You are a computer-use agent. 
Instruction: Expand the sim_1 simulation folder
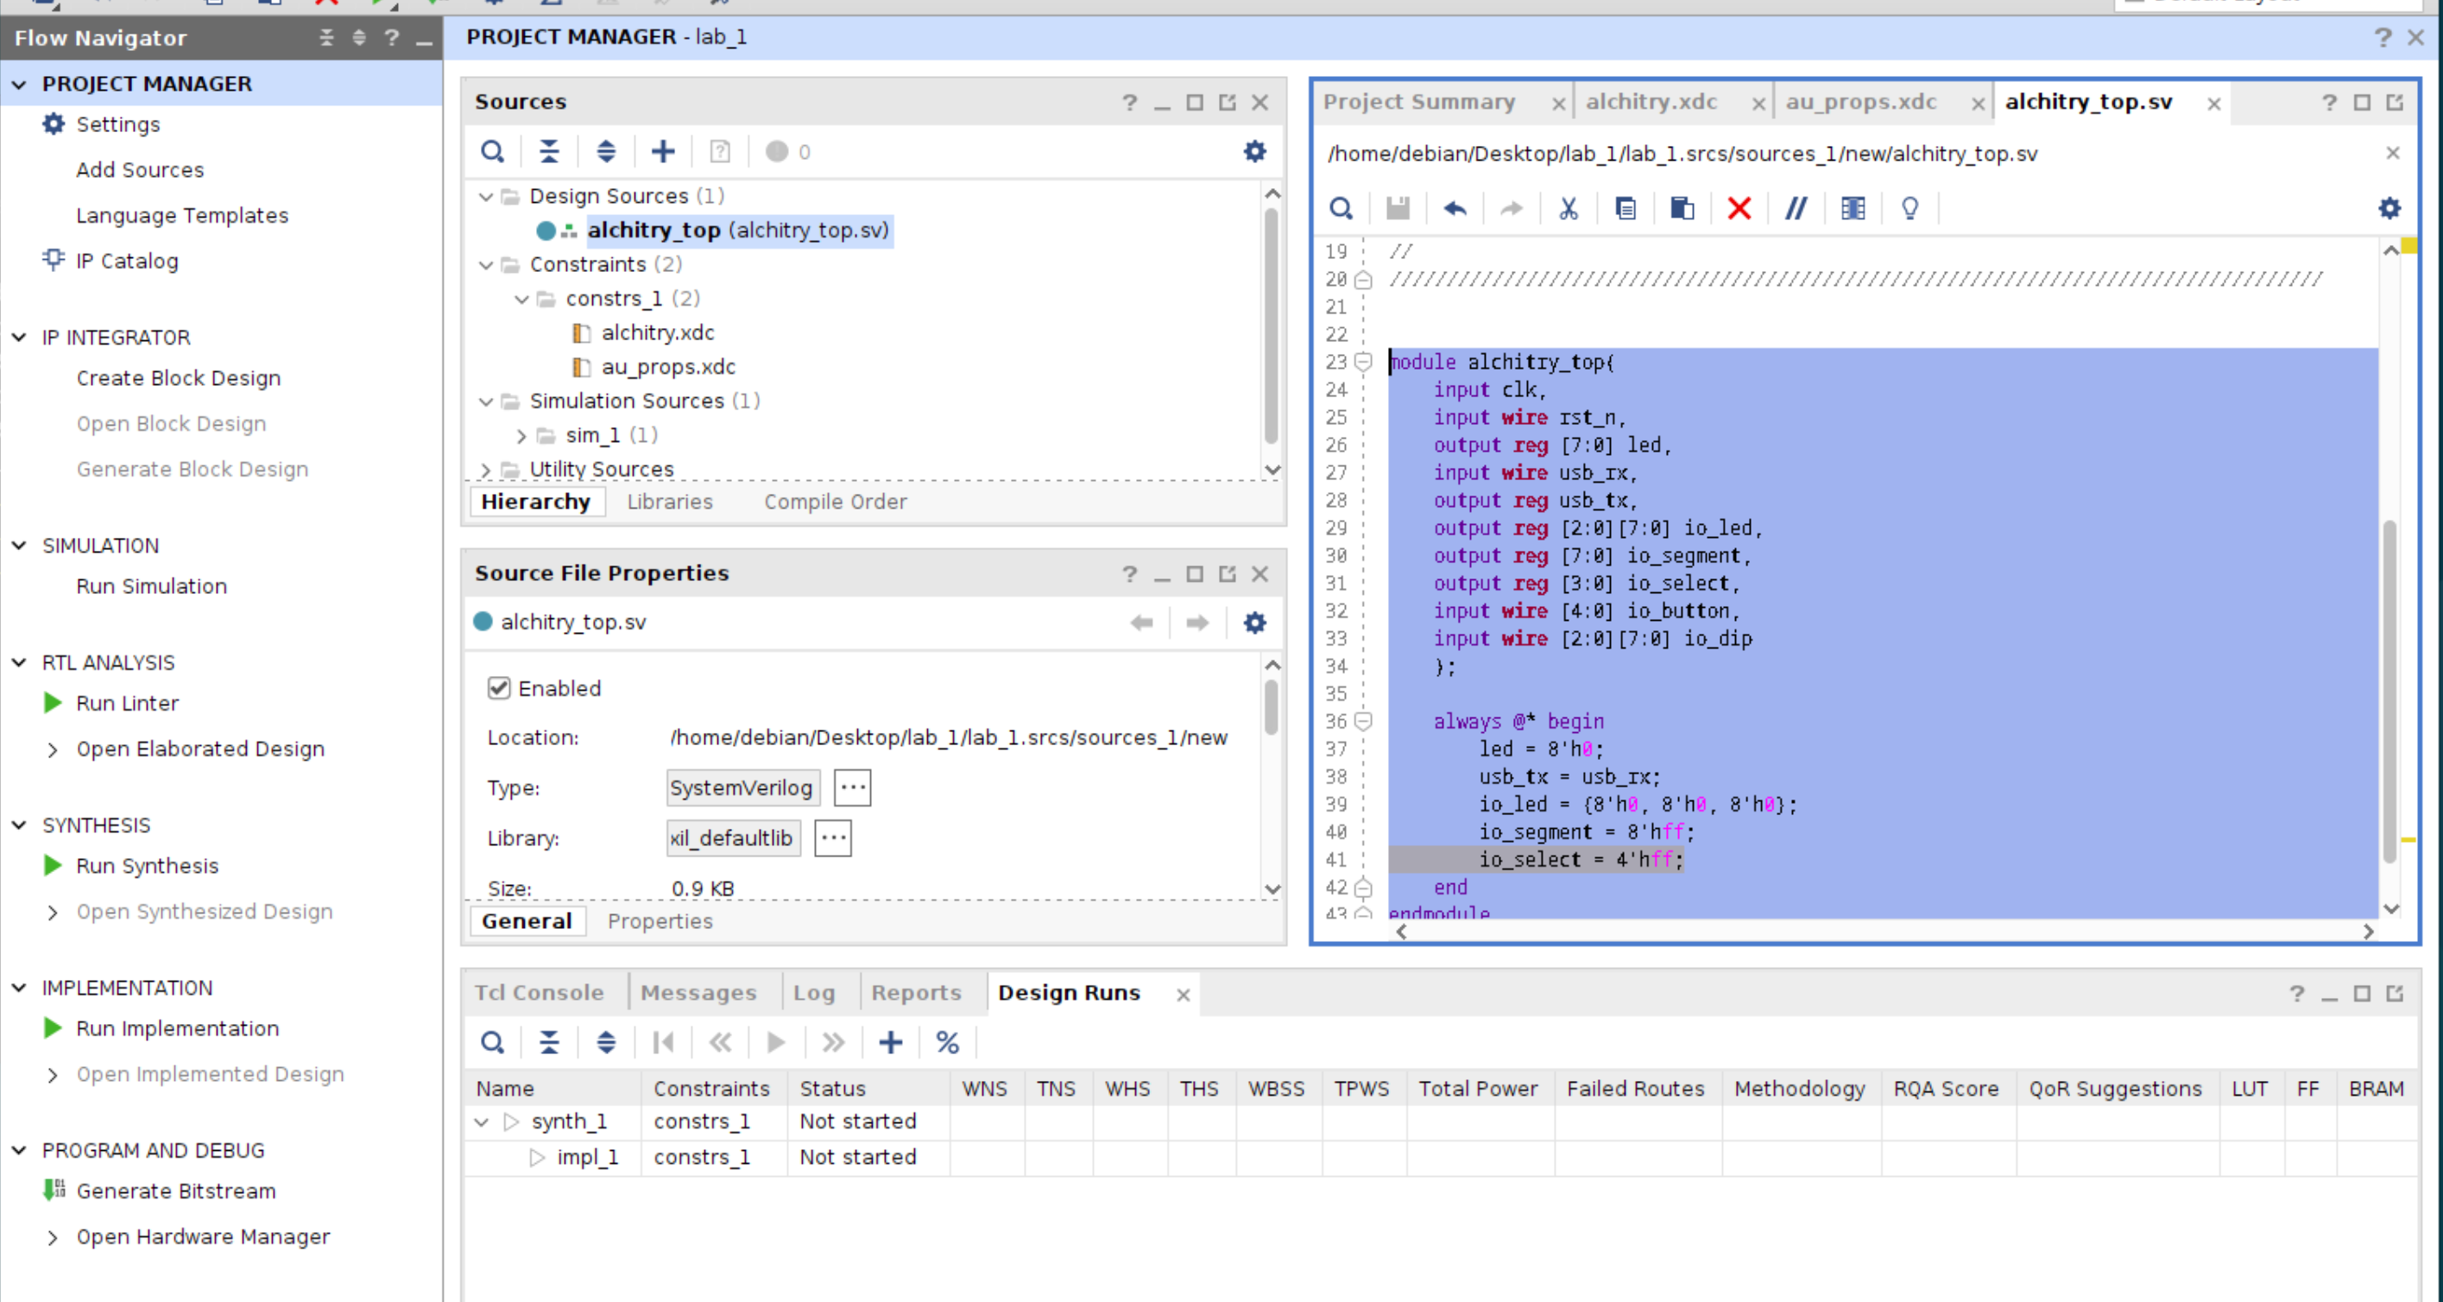(x=521, y=435)
